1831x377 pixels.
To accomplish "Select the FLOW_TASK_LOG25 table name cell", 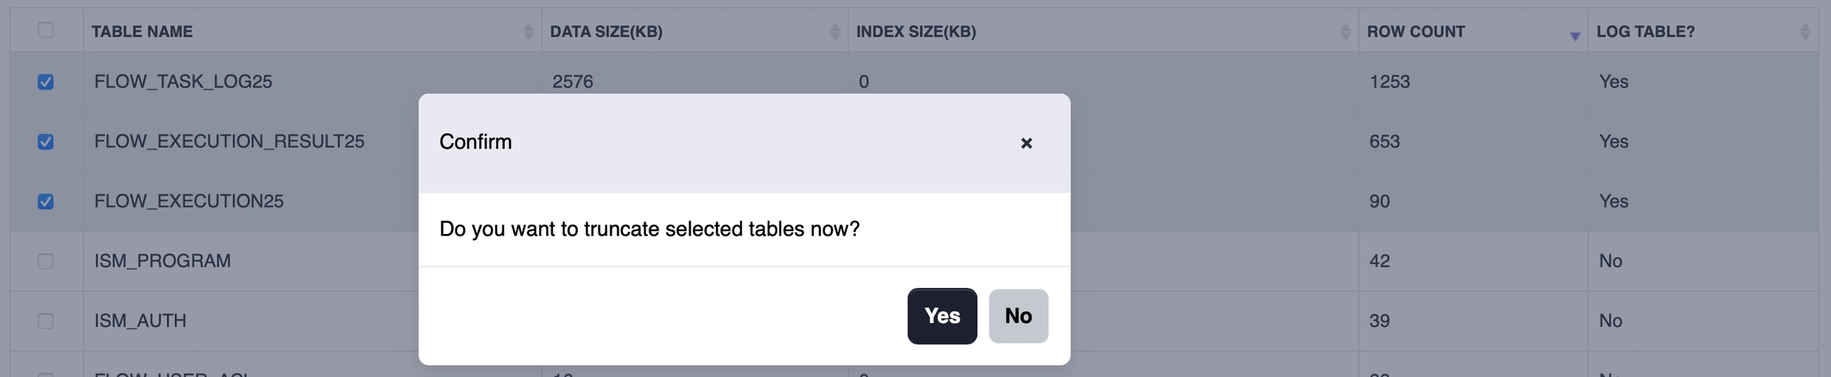I will point(183,82).
